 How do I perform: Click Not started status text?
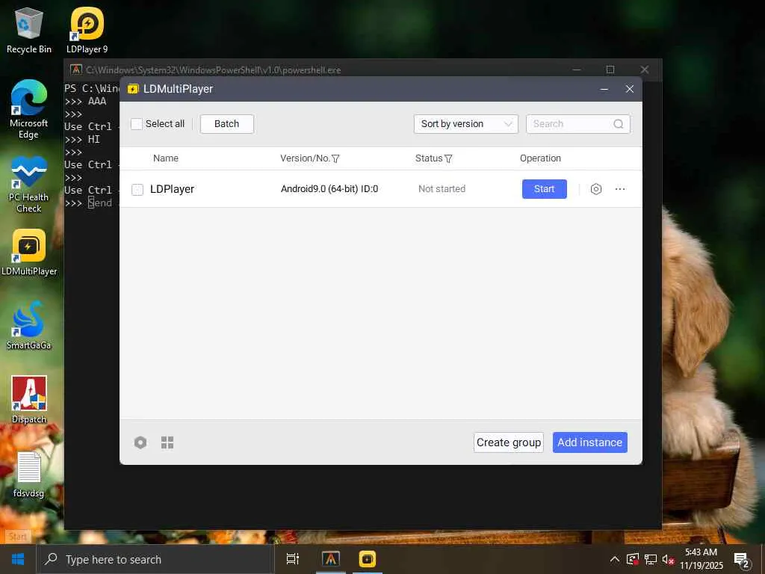442,189
